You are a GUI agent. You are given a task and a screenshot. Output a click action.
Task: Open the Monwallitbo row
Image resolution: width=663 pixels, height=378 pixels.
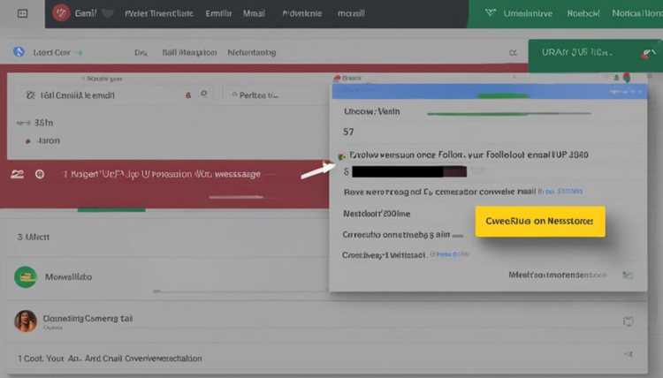(167, 277)
